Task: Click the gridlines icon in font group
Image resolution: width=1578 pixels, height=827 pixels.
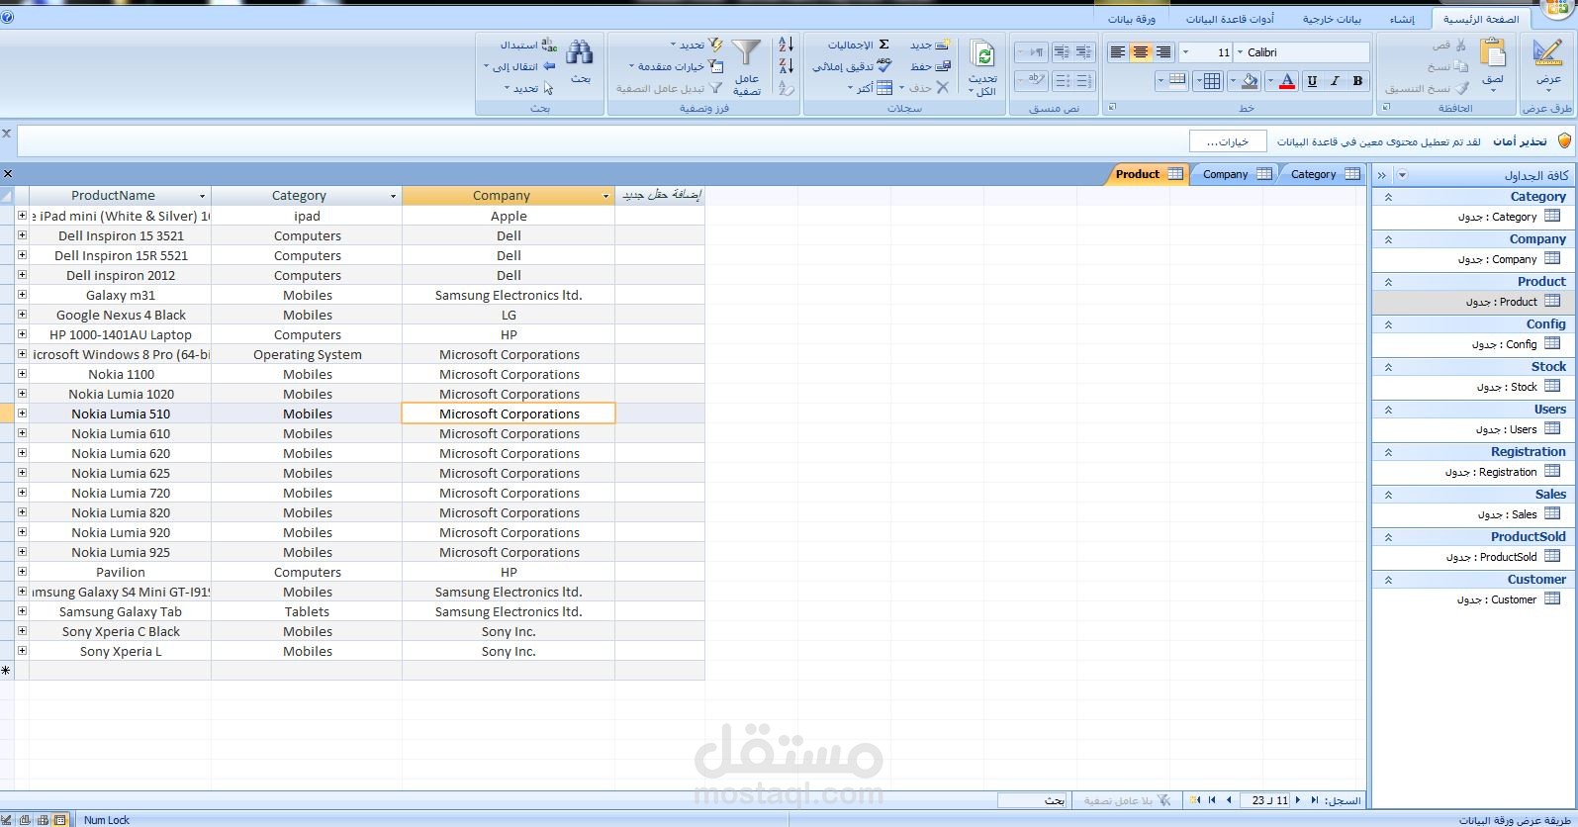Action: point(1211,81)
